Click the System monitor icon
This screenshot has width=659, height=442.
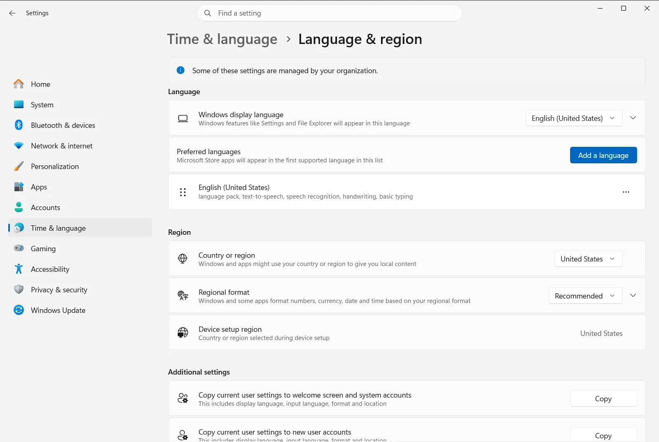19,104
